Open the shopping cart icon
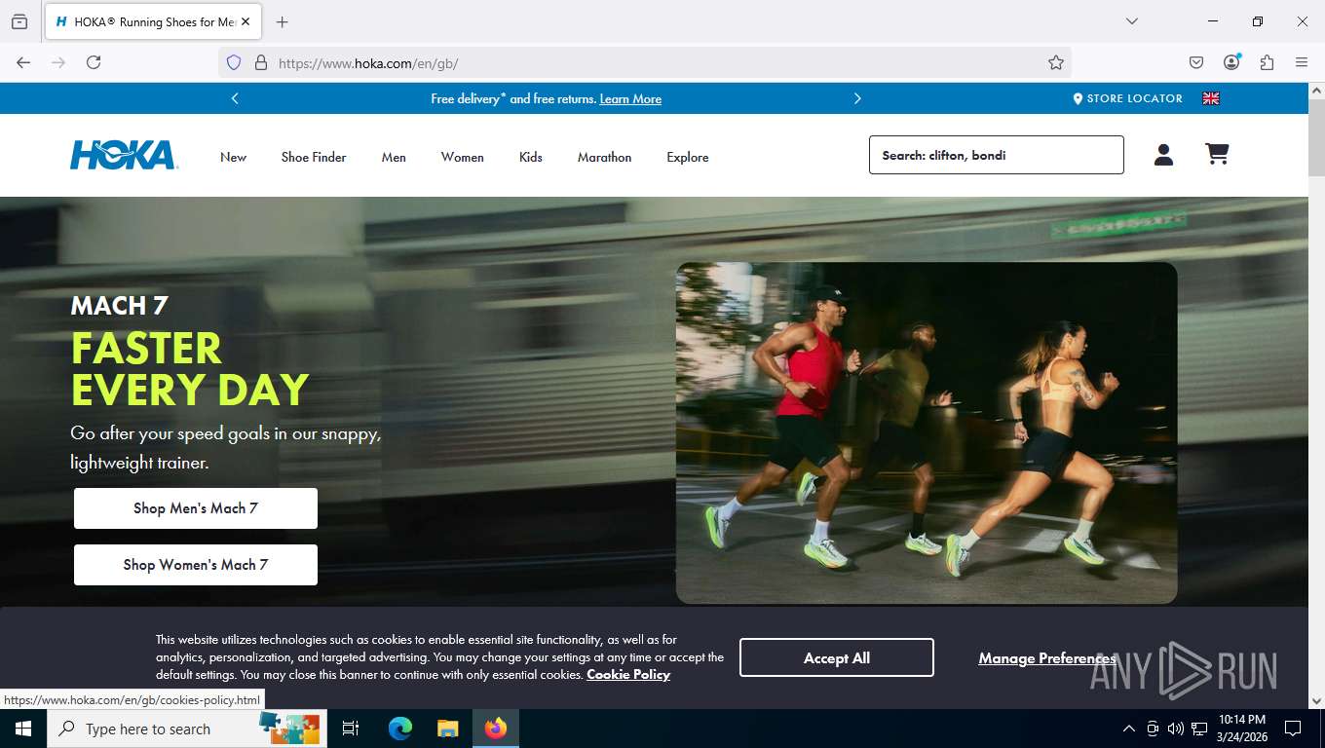 click(1217, 154)
